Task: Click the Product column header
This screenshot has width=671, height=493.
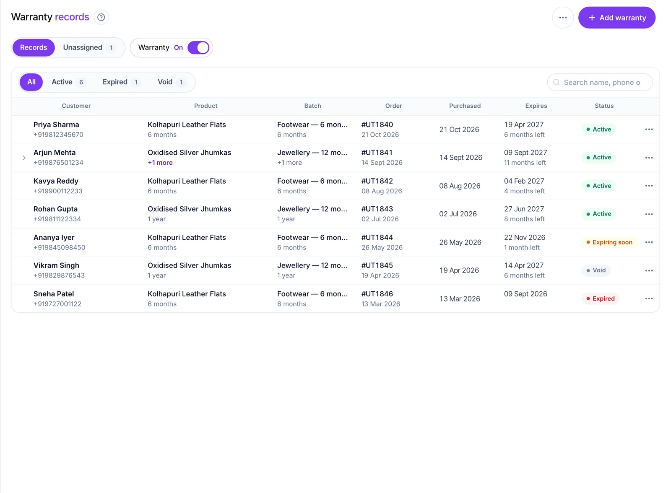Action: [205, 106]
